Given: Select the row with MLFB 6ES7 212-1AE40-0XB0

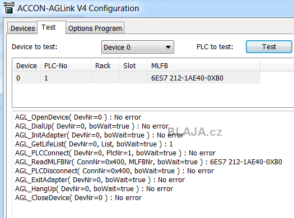Looking at the screenshot, I should pos(136,78).
